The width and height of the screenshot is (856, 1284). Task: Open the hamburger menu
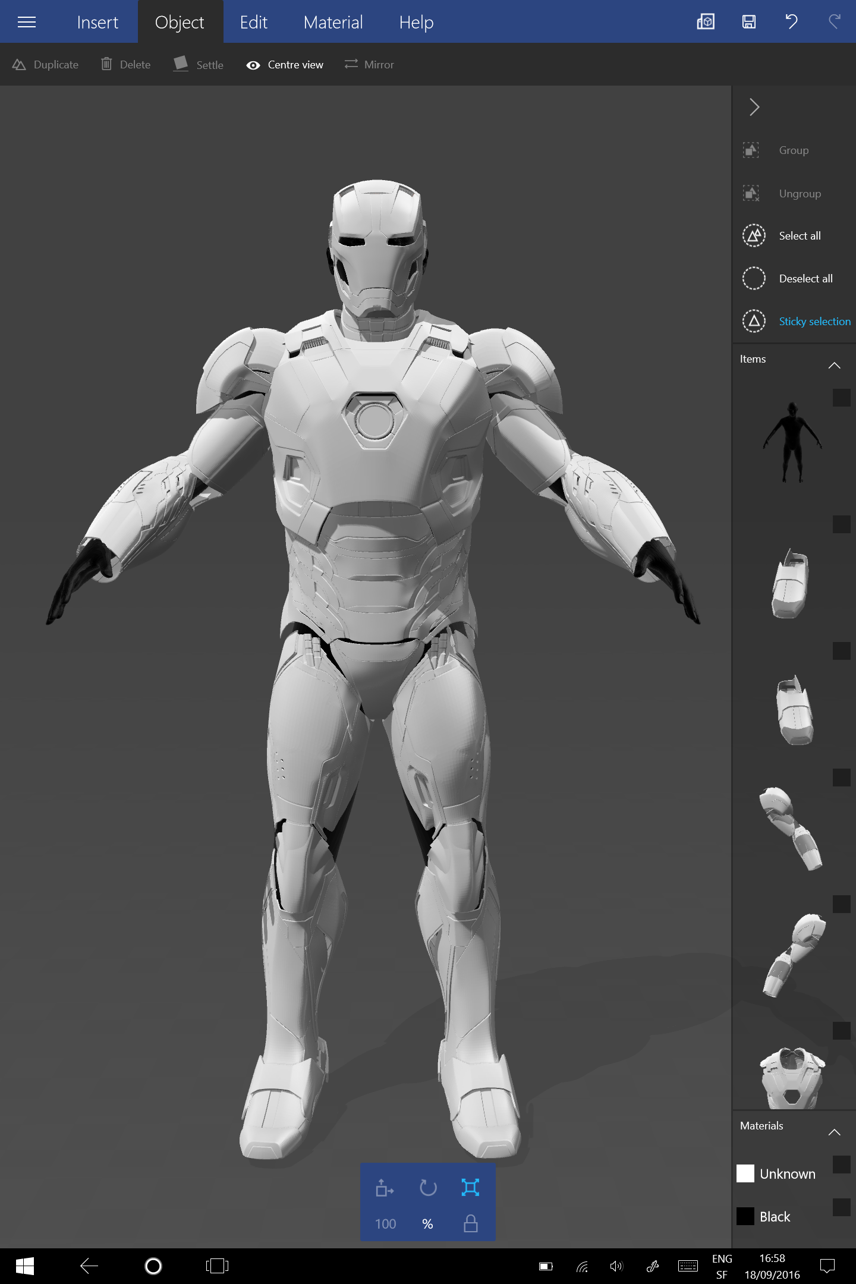27,22
